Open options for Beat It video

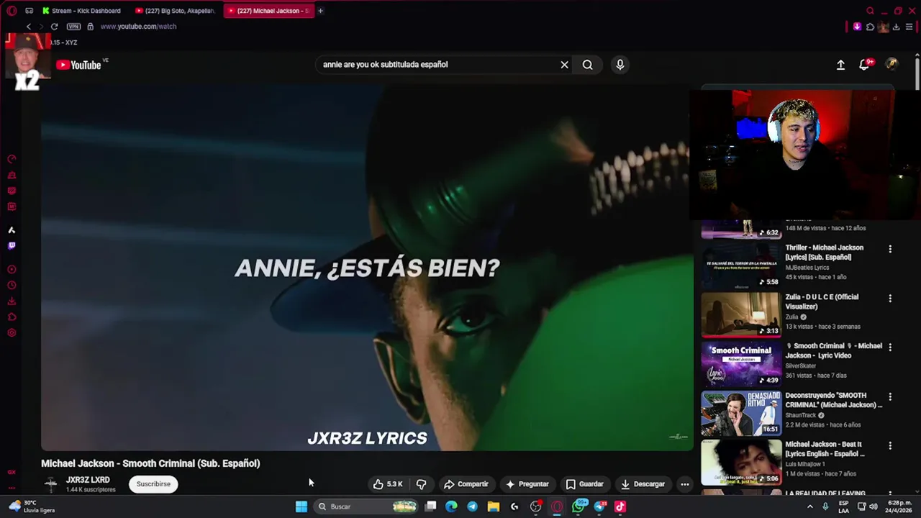[890, 445]
